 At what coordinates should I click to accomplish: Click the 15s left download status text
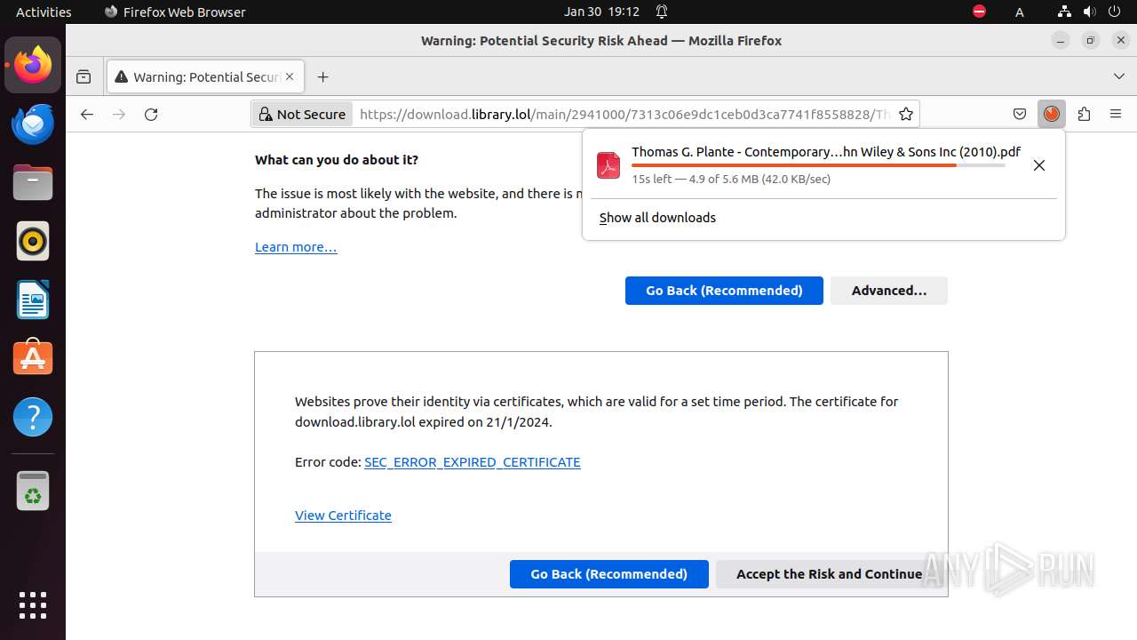click(x=731, y=179)
